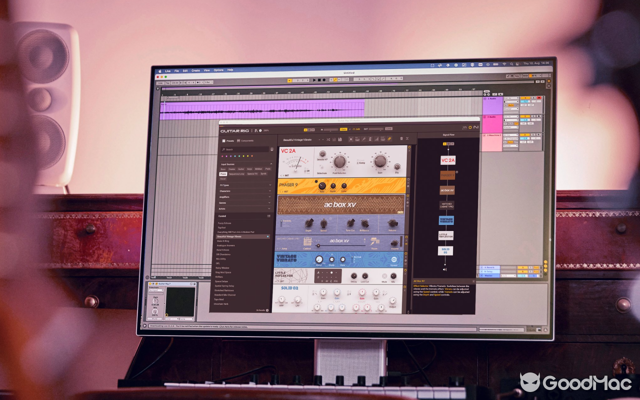Open Ableton's Create menu
The image size is (640, 400).
point(195,70)
